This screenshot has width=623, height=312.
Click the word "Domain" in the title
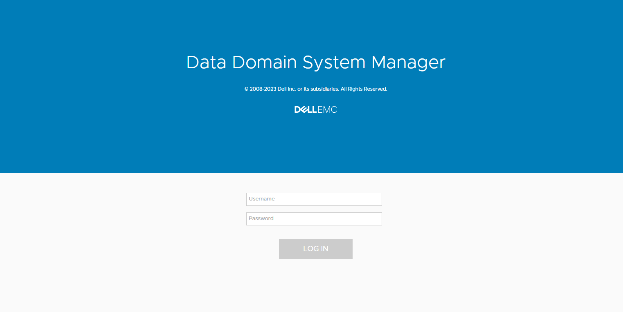pyautogui.click(x=265, y=62)
